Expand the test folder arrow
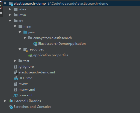The image size is (140, 113). [x=15, y=61]
